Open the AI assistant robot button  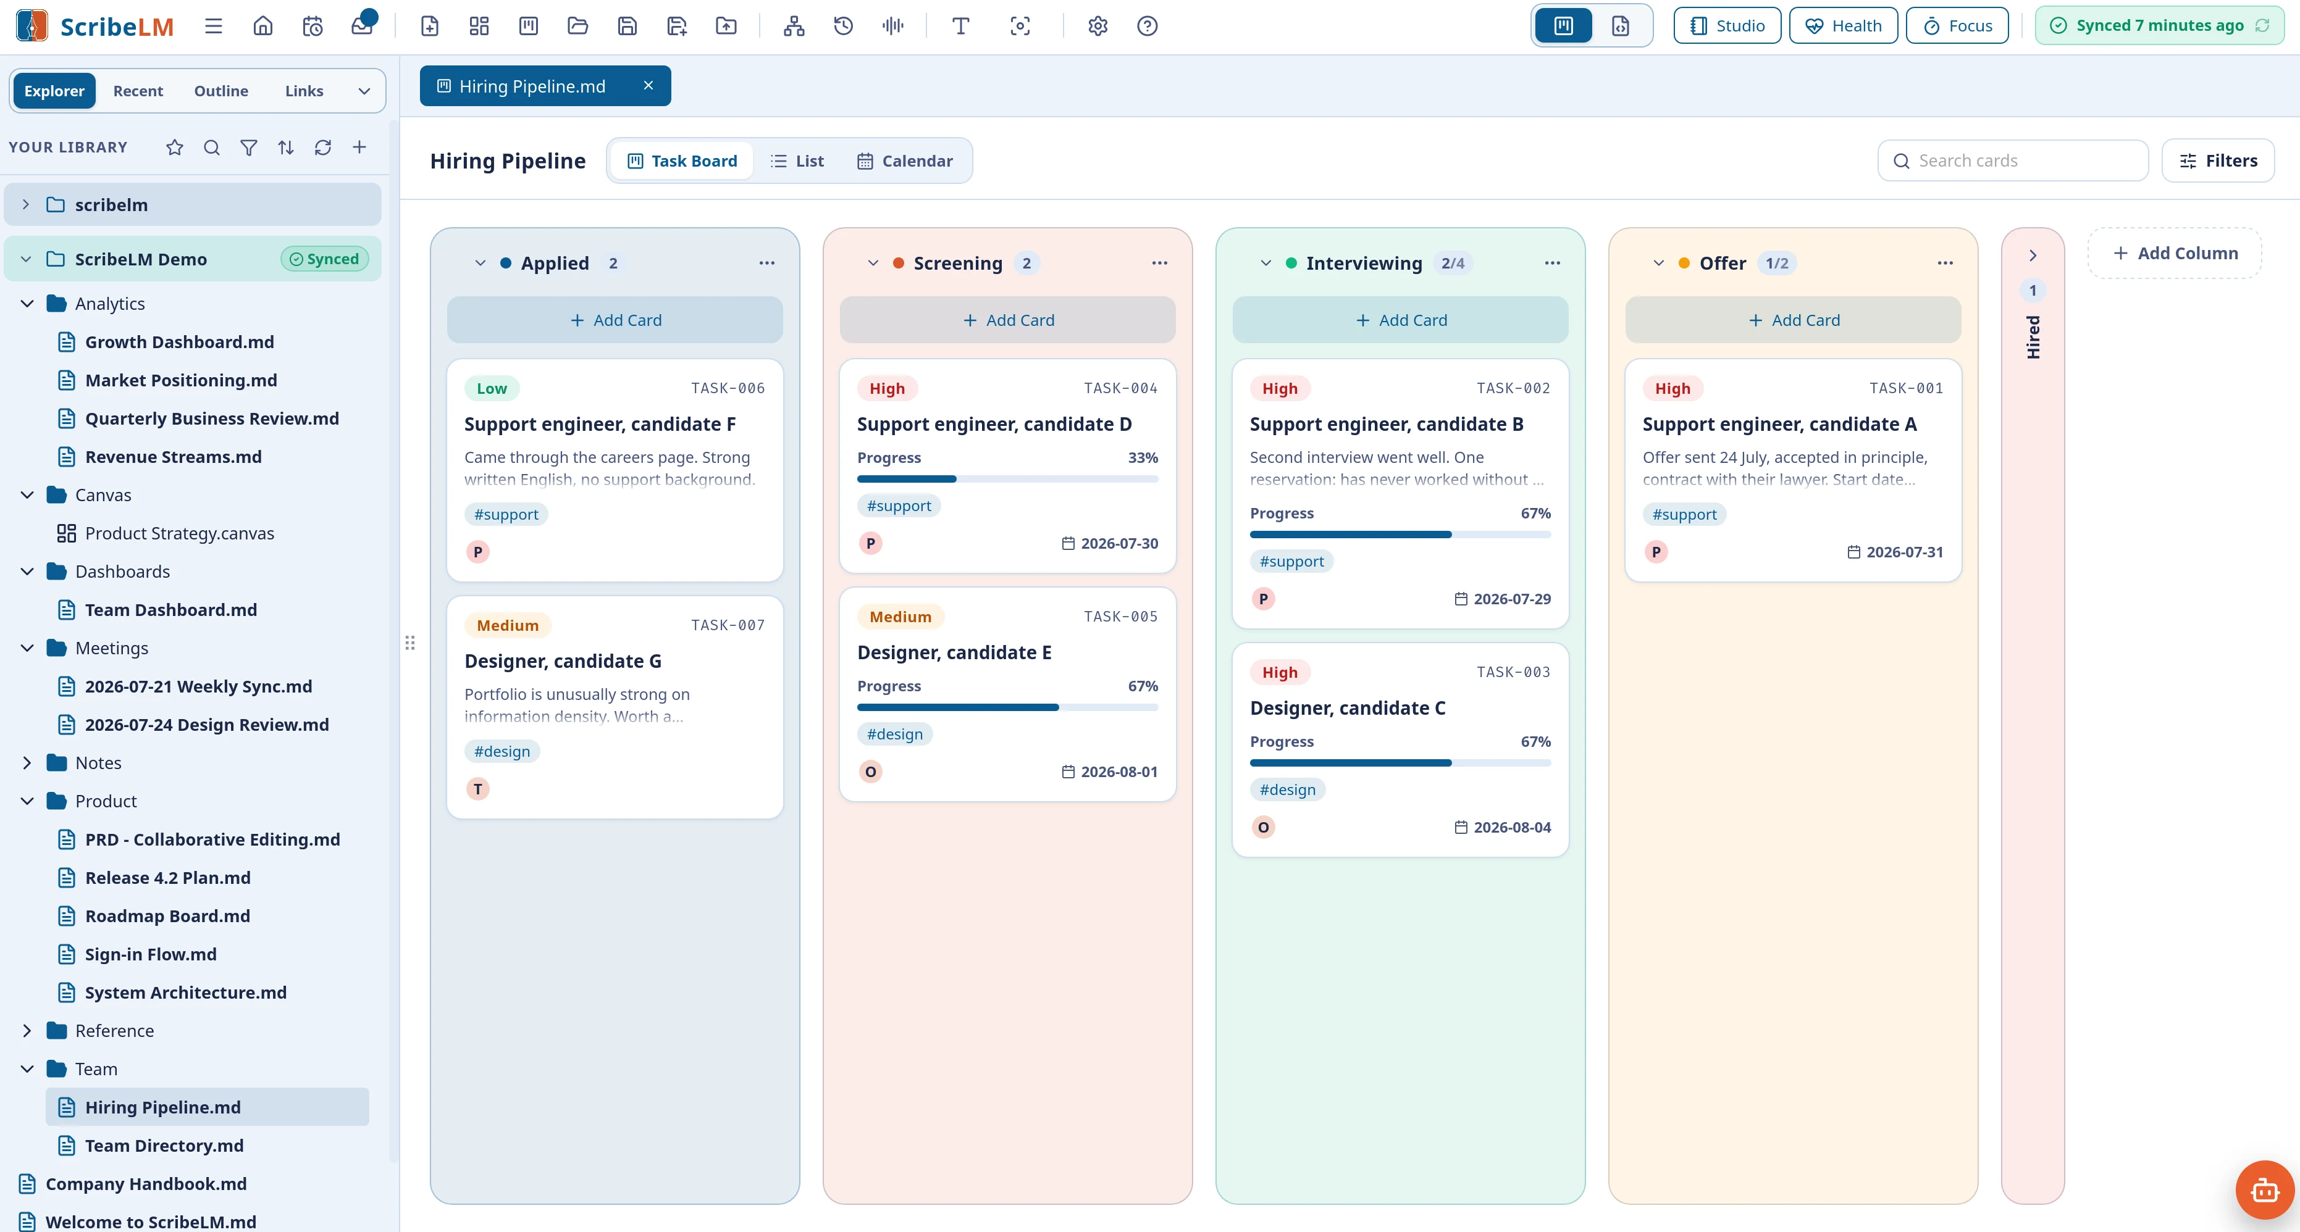[x=2264, y=1189]
